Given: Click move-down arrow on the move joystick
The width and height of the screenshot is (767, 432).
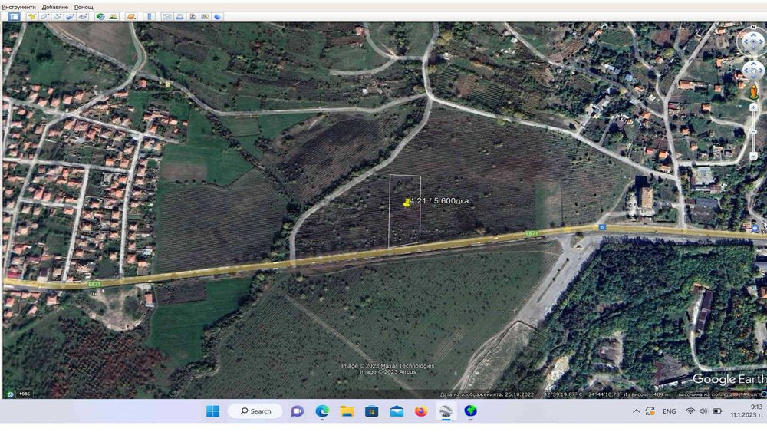Looking at the screenshot, I should pyautogui.click(x=753, y=77).
